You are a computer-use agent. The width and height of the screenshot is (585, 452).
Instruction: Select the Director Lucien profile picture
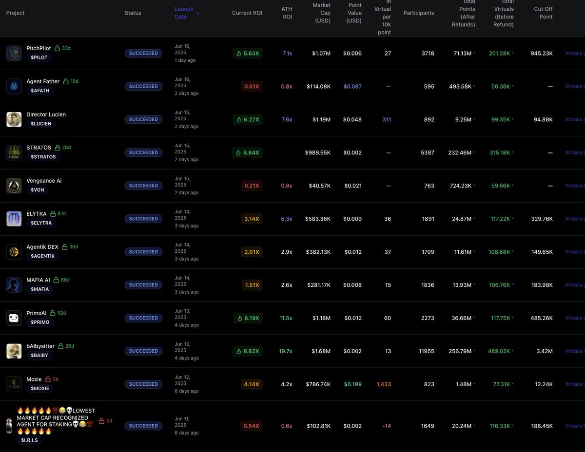pyautogui.click(x=14, y=119)
